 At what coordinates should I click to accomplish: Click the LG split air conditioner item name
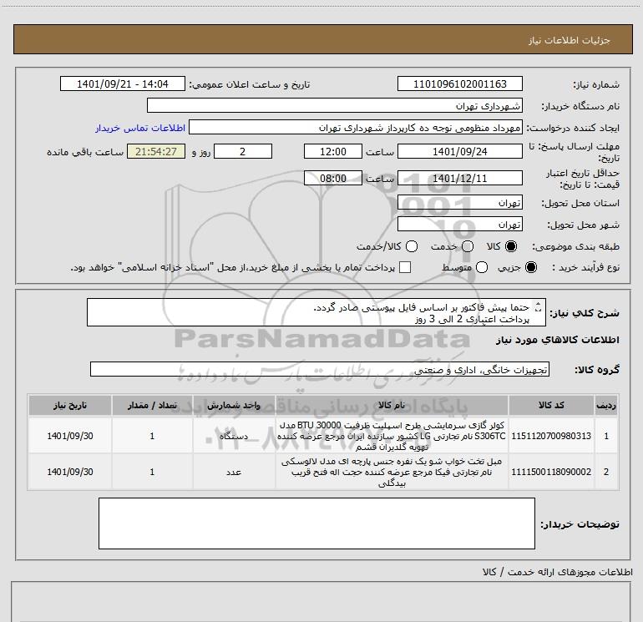pyautogui.click(x=392, y=436)
